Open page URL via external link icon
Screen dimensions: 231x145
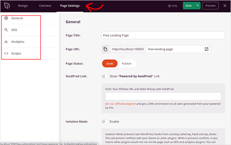[206, 49]
